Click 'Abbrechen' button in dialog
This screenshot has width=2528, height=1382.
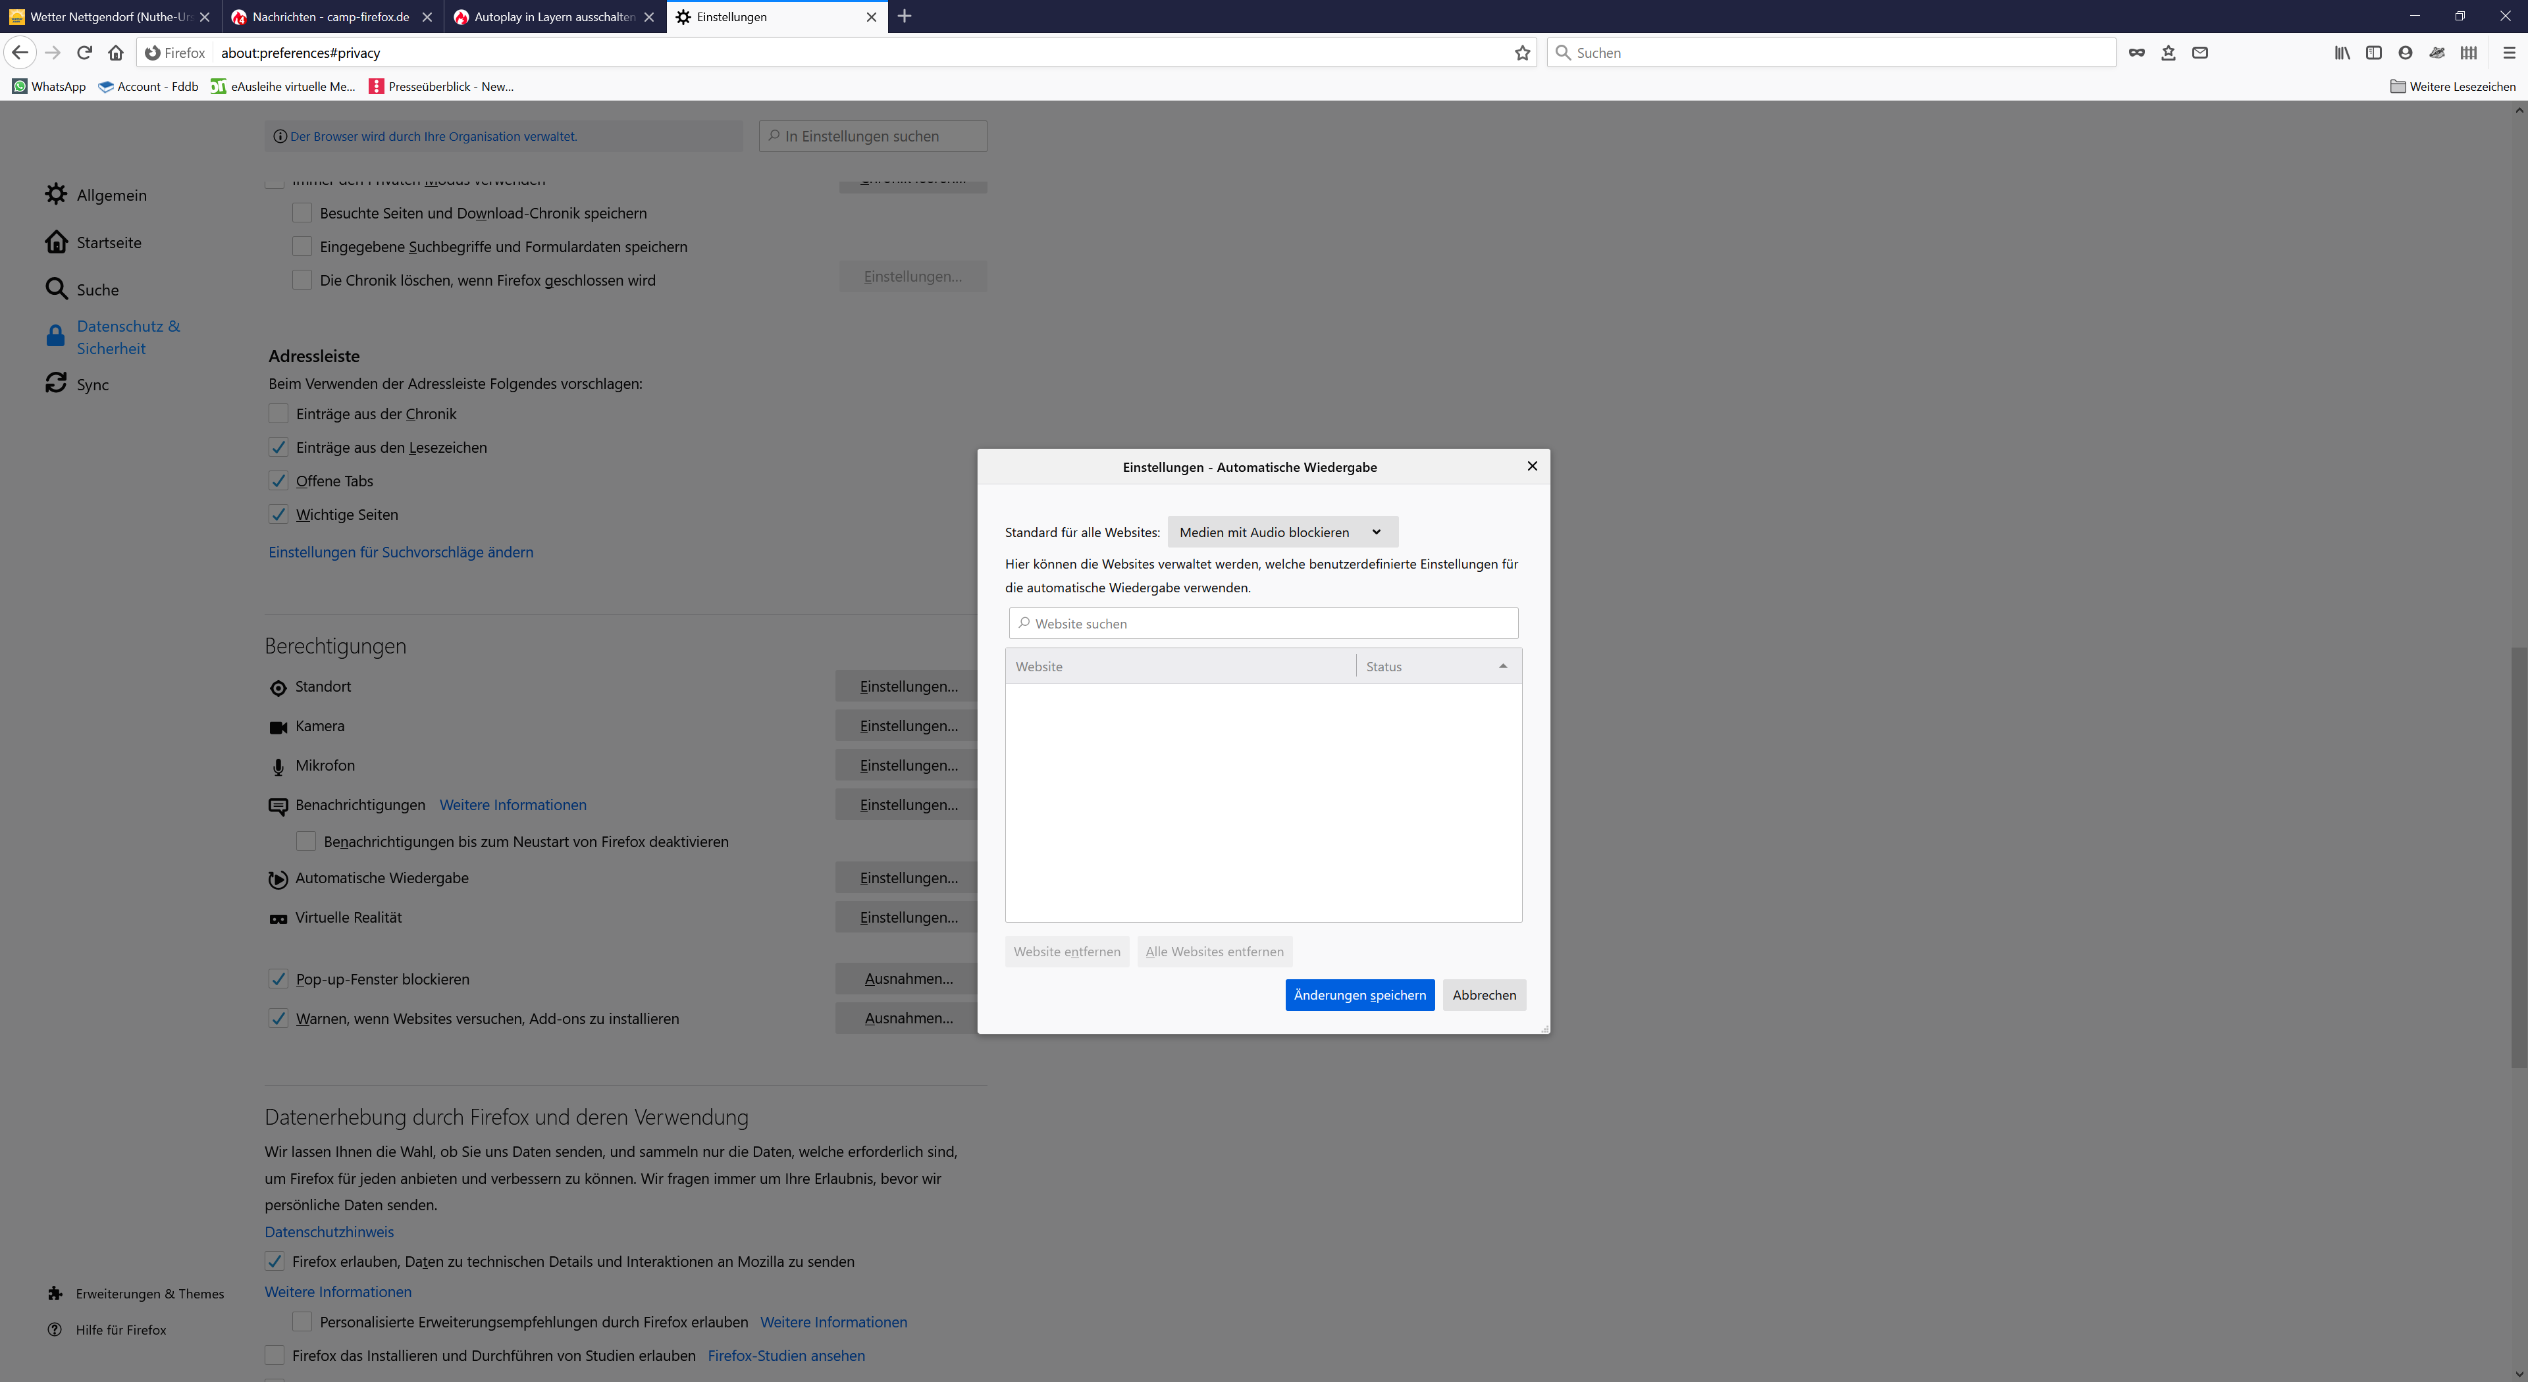[x=1484, y=994]
